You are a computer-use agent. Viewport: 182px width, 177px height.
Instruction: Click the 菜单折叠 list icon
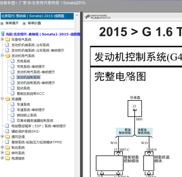pos(24,24)
